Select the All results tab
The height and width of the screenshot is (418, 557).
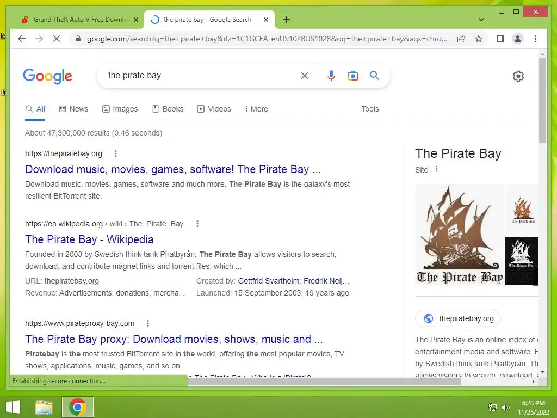(x=35, y=109)
